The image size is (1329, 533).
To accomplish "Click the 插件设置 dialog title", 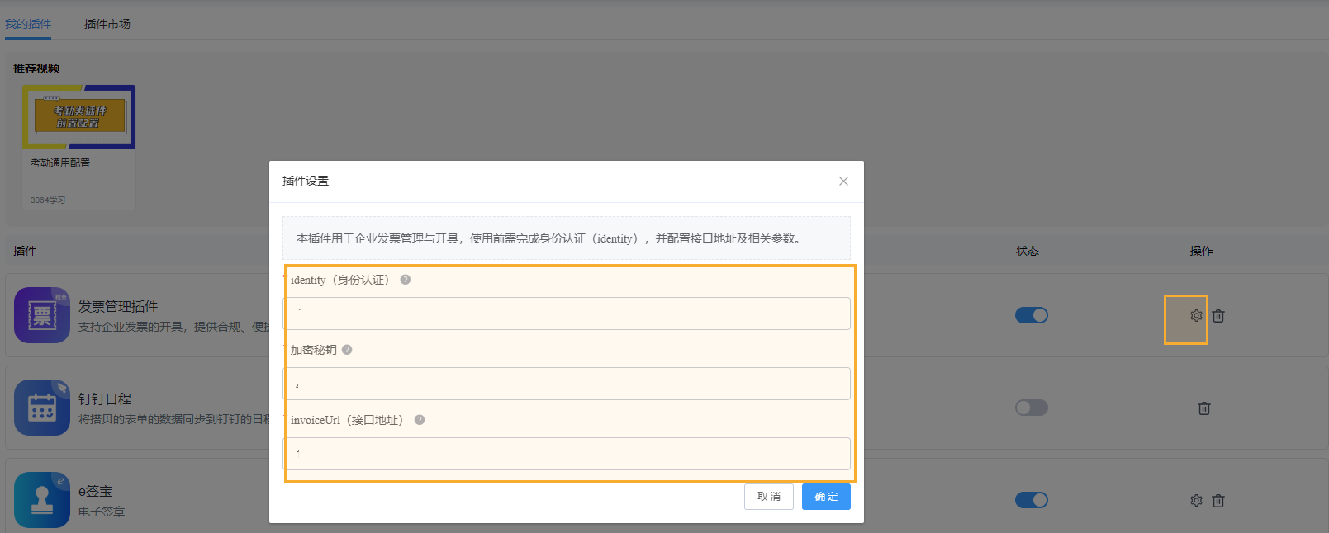I will [x=306, y=181].
